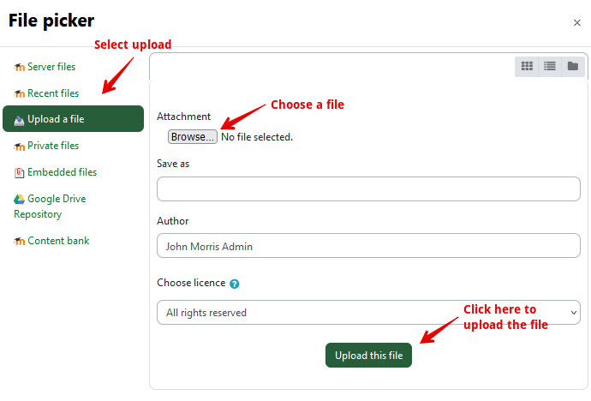Open licence help question mark icon

234,284
